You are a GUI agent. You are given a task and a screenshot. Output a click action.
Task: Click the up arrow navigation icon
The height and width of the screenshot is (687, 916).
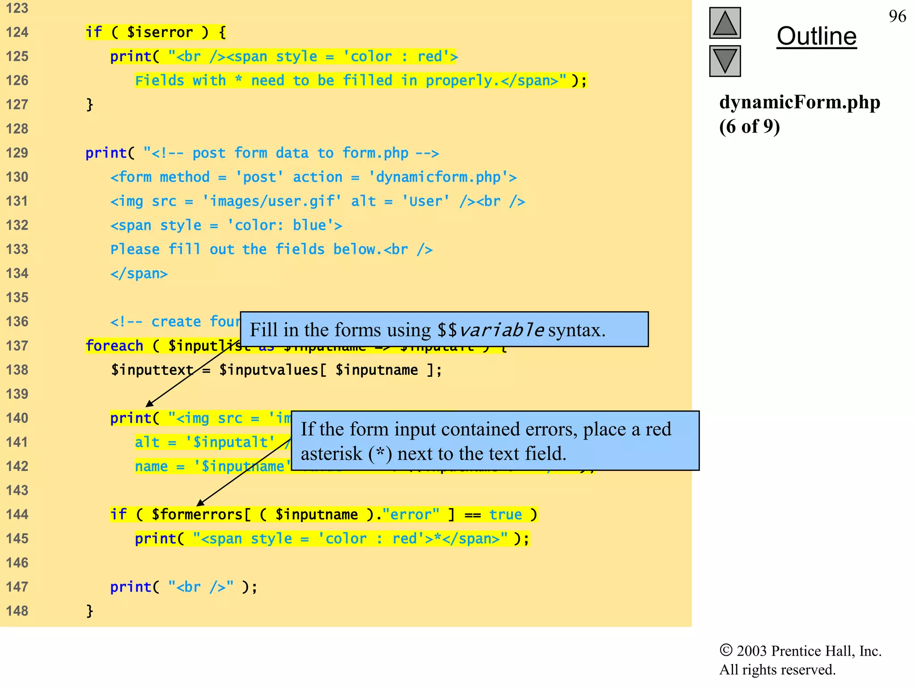pos(725,23)
